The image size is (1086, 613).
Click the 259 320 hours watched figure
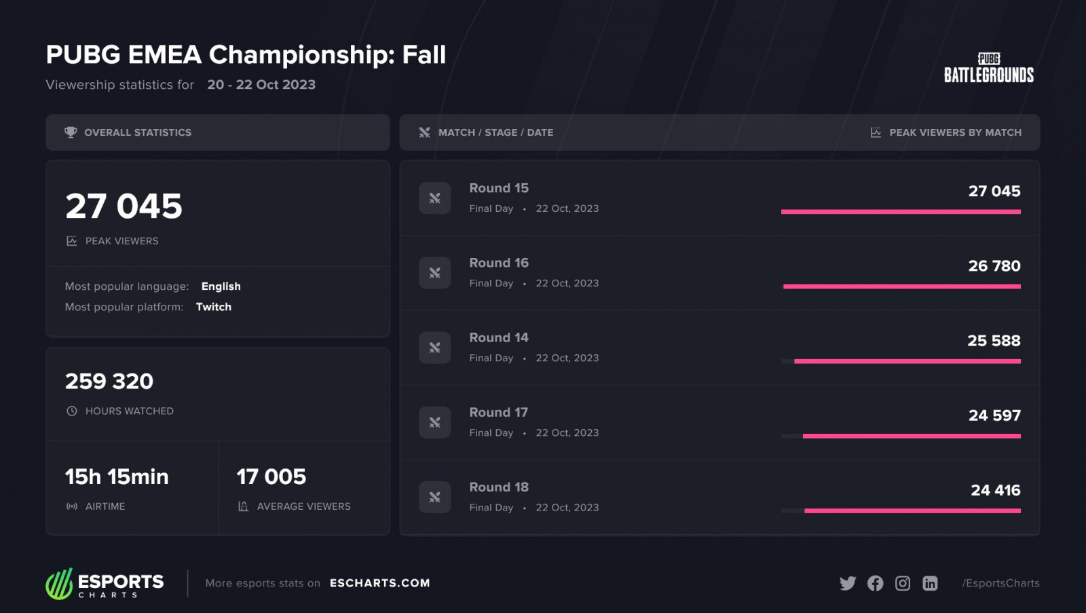[109, 382]
